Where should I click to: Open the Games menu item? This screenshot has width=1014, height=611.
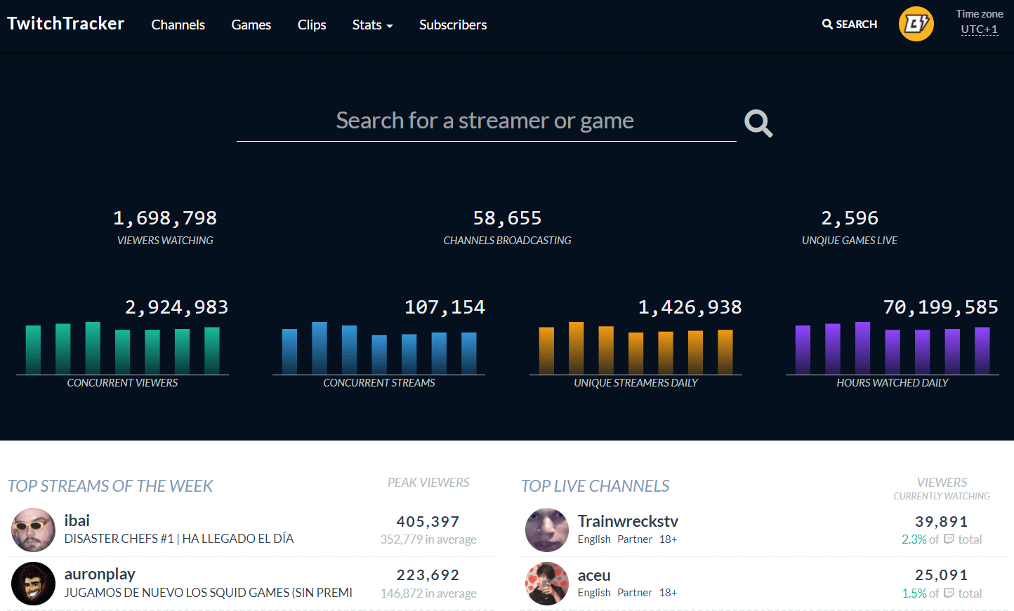251,25
